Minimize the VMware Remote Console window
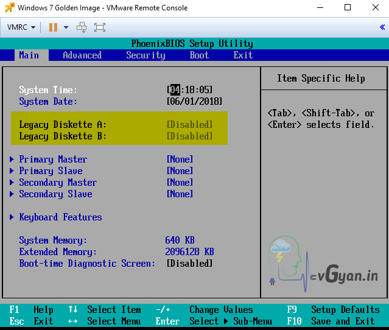 [320, 8]
